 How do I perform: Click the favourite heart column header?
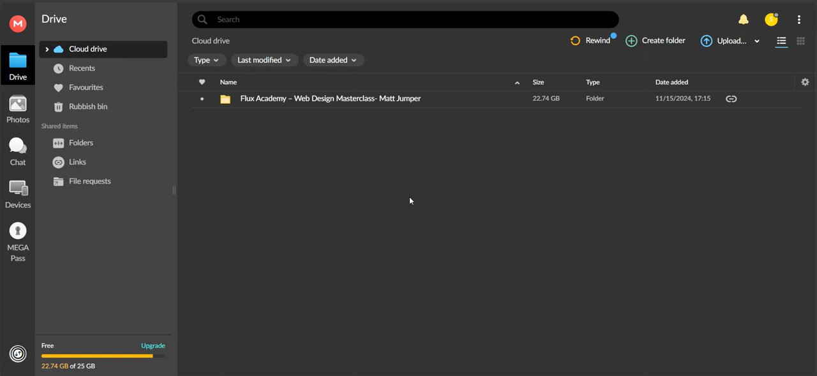[202, 82]
